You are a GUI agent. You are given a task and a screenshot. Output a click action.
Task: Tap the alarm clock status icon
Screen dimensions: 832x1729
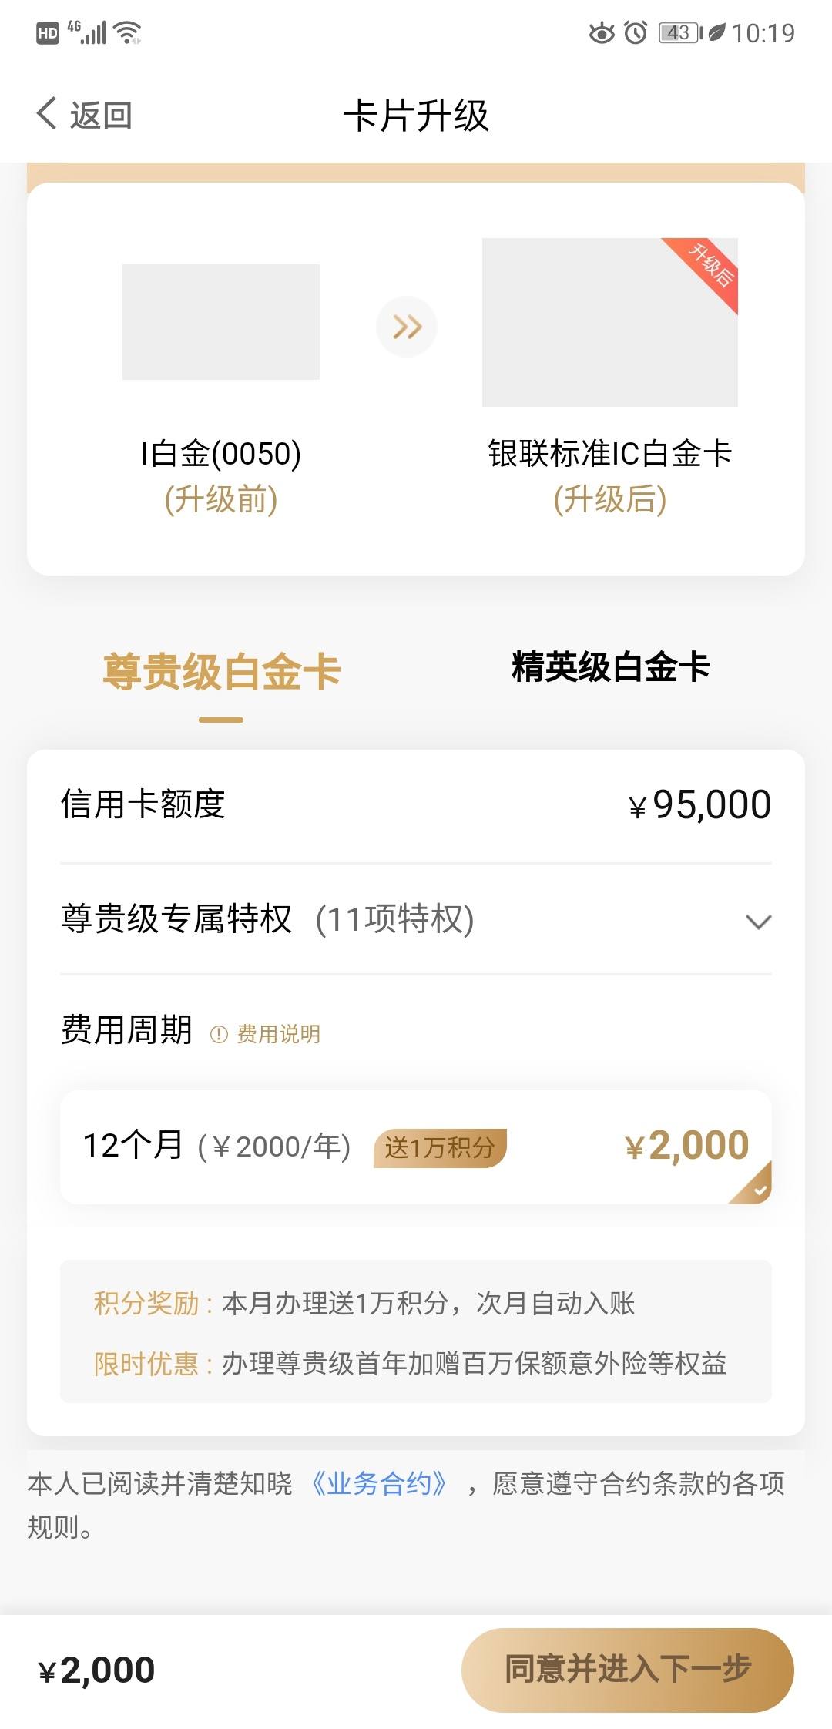636,32
